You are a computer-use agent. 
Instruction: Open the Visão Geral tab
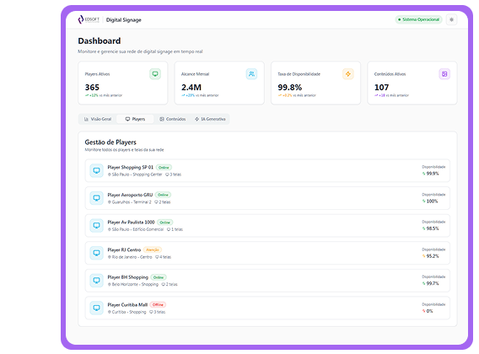98,119
